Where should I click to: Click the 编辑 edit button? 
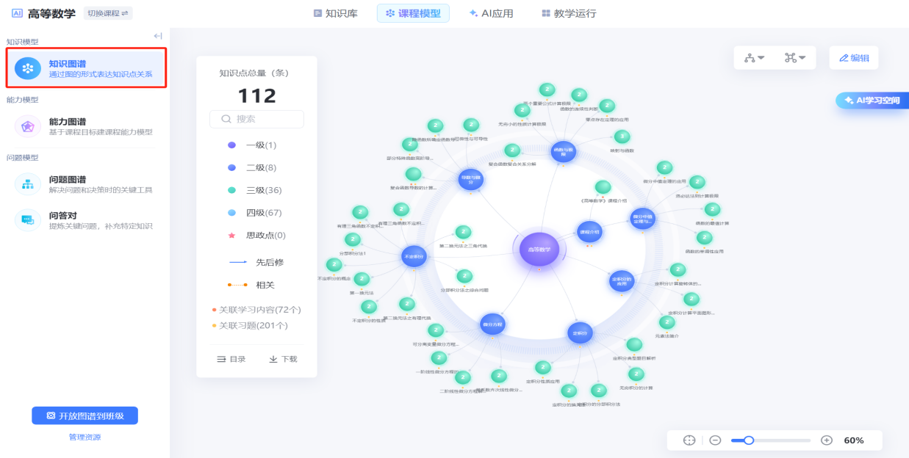(854, 58)
